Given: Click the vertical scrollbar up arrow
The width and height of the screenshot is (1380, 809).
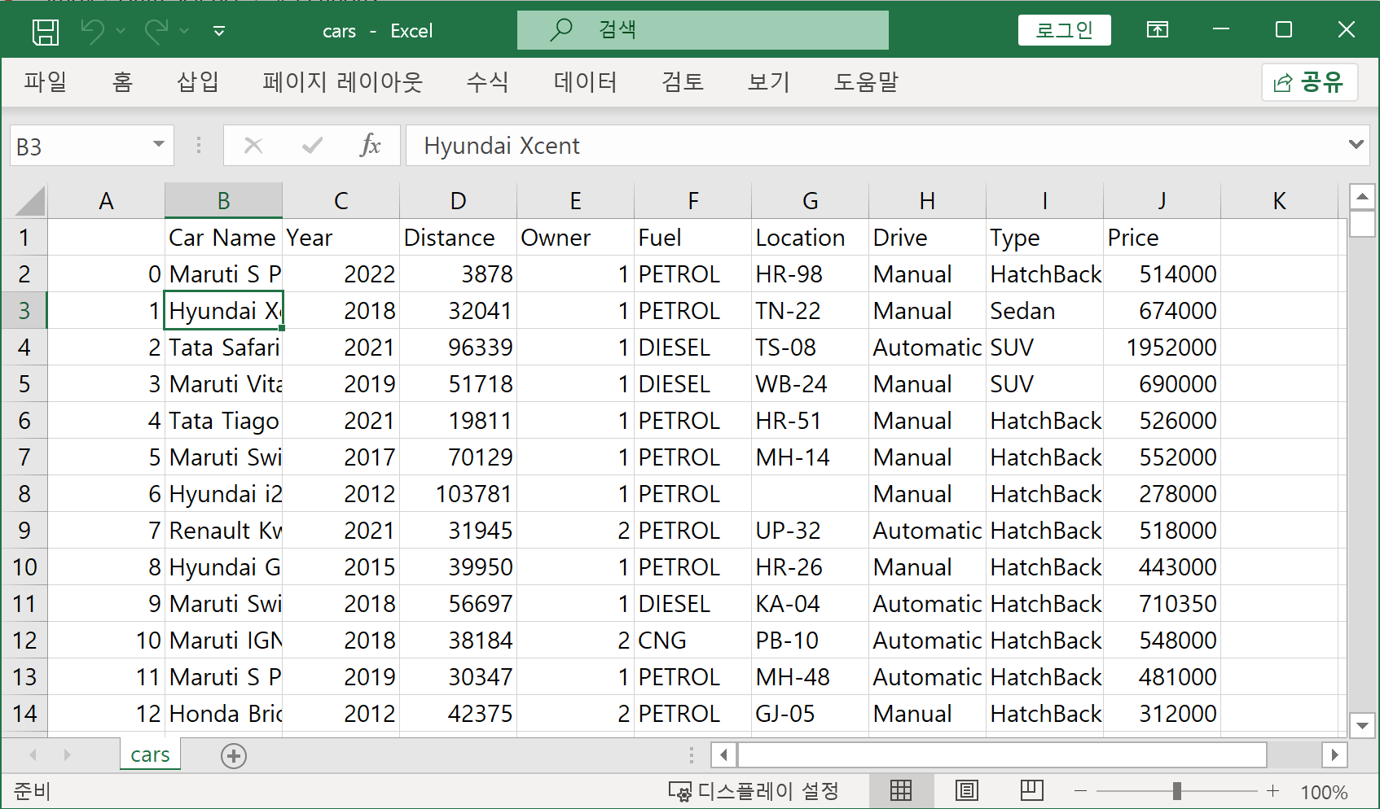Looking at the screenshot, I should click(1362, 196).
